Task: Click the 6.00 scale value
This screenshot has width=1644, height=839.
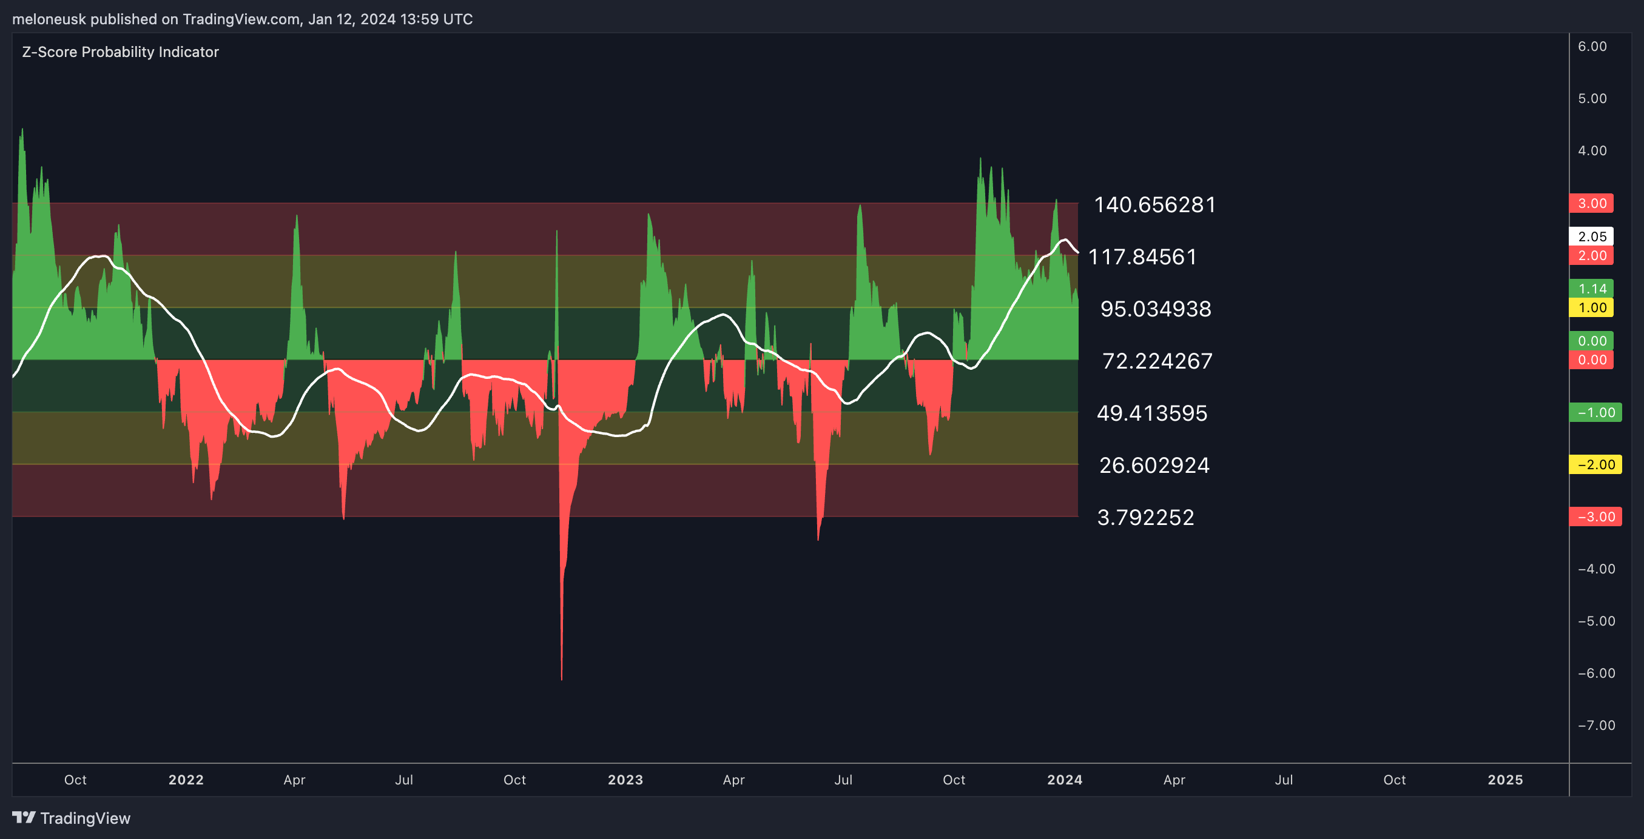Action: [1592, 47]
